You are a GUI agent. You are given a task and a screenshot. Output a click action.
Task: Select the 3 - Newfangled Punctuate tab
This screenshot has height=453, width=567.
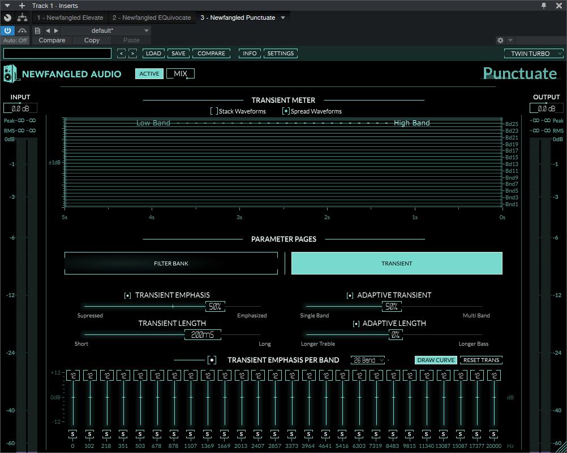pyautogui.click(x=238, y=18)
